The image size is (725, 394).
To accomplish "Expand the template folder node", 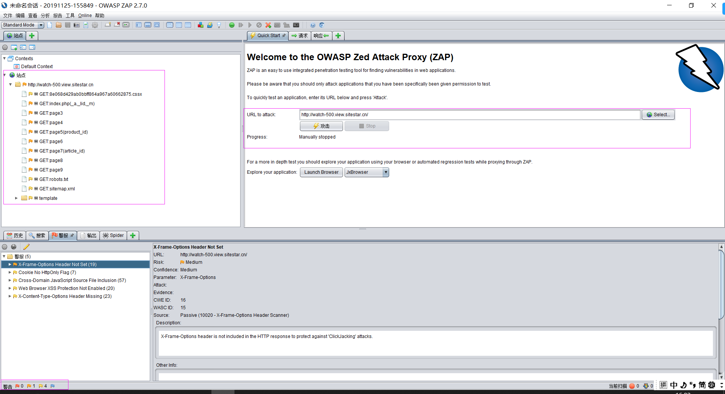I will pos(16,198).
